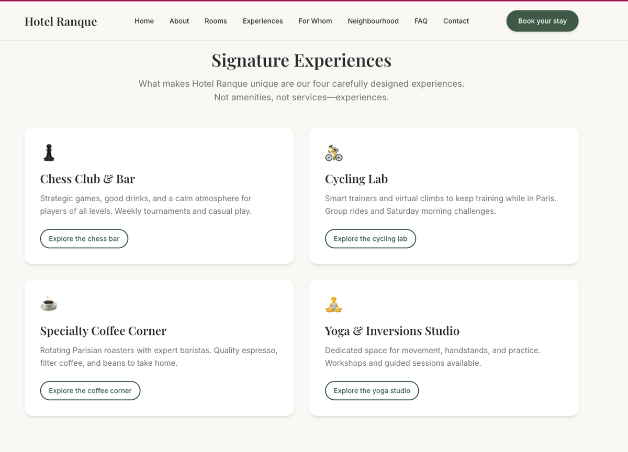Open the Home menu item

(x=144, y=21)
